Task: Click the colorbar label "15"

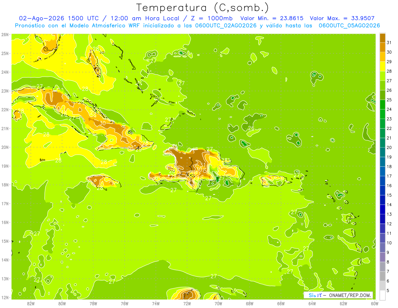Action: coord(389,195)
